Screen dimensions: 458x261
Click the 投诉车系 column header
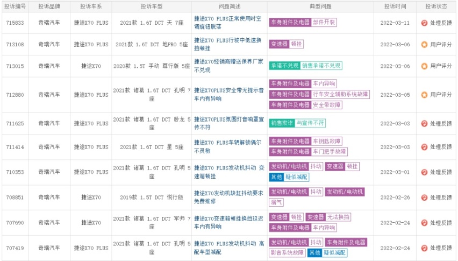(x=91, y=6)
